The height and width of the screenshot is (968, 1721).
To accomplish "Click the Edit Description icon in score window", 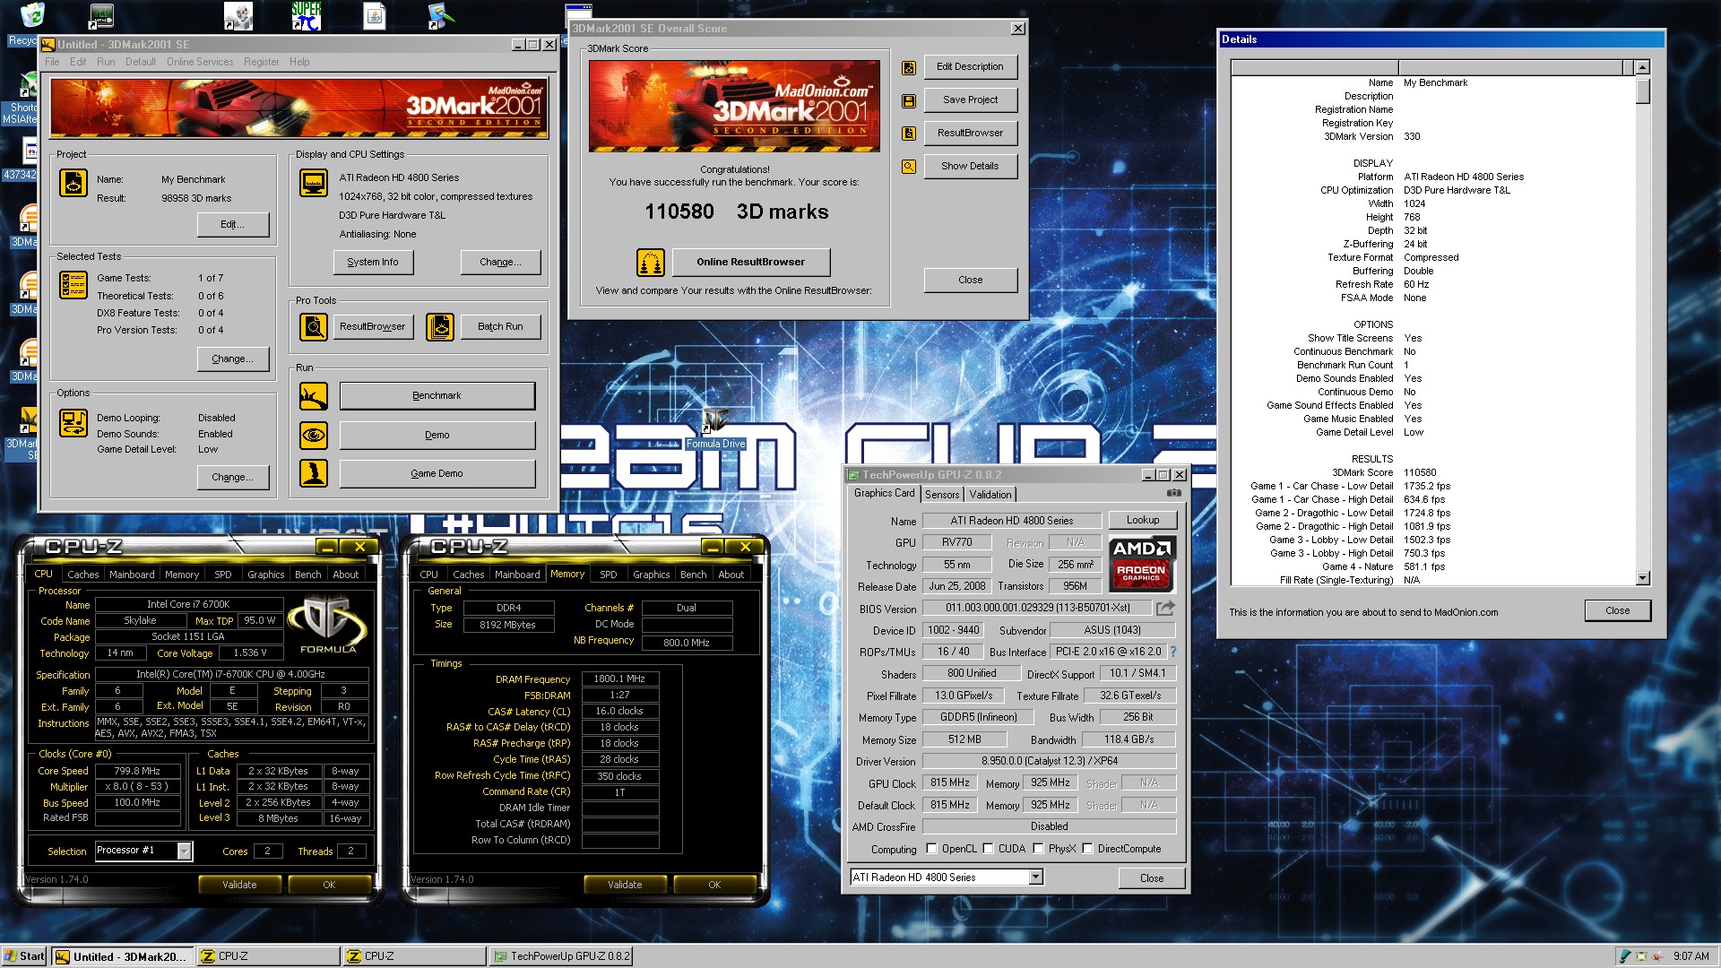I will [x=909, y=67].
